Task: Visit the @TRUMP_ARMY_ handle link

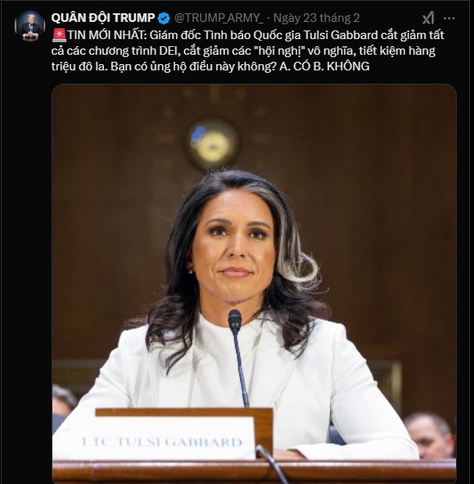Action: [x=219, y=18]
